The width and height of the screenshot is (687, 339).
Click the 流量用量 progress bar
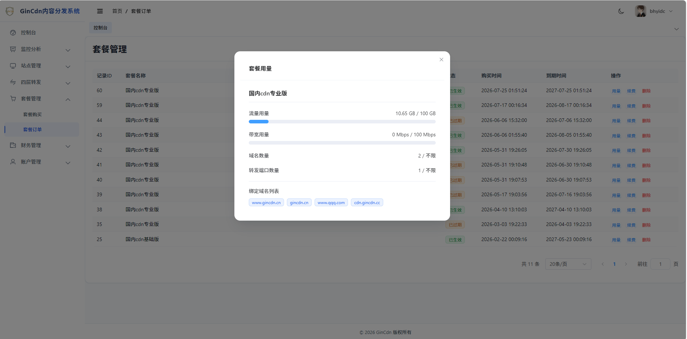click(x=342, y=122)
